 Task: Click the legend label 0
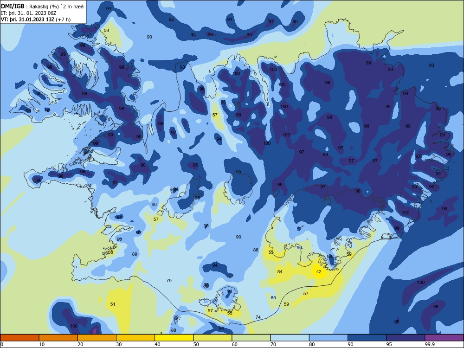coord(2,344)
